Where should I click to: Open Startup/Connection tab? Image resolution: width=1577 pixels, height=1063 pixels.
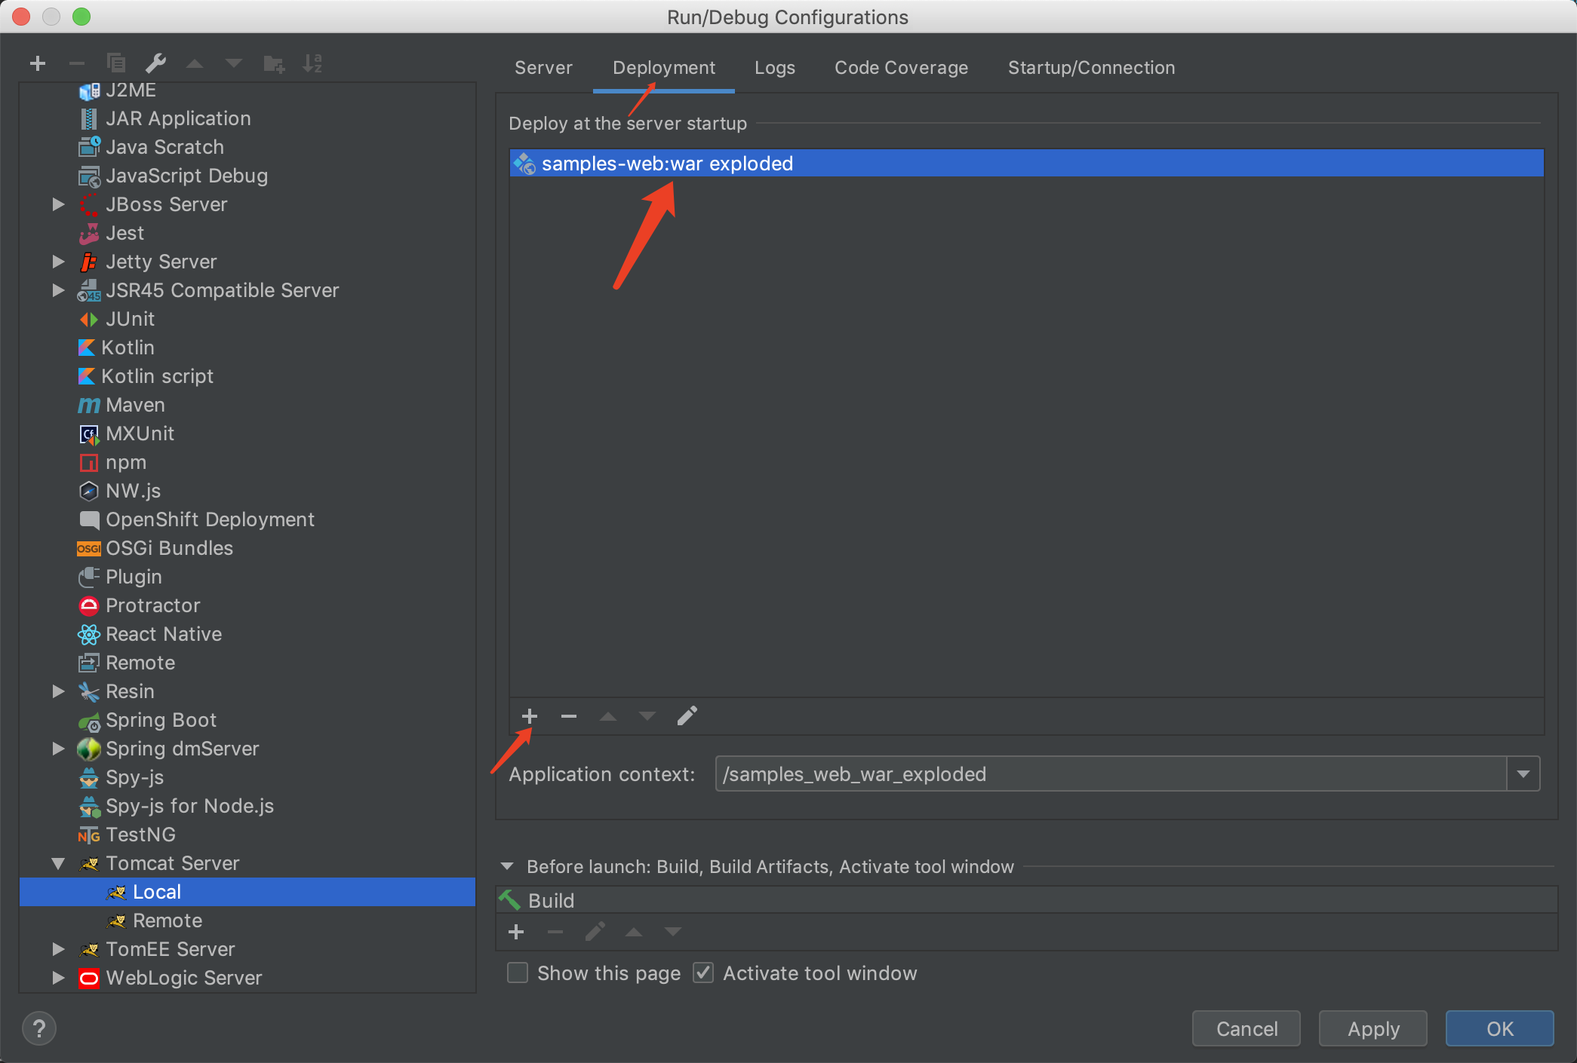(1091, 68)
